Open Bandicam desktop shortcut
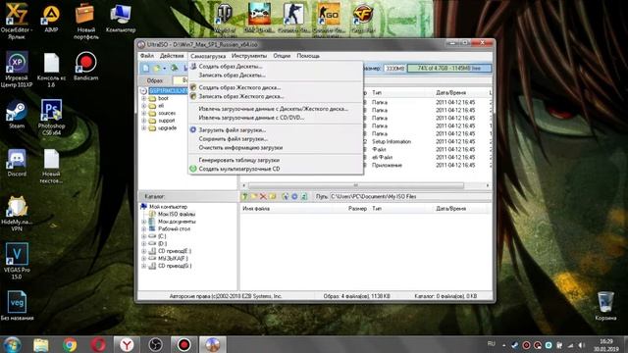628x353 pixels. pos(85,67)
